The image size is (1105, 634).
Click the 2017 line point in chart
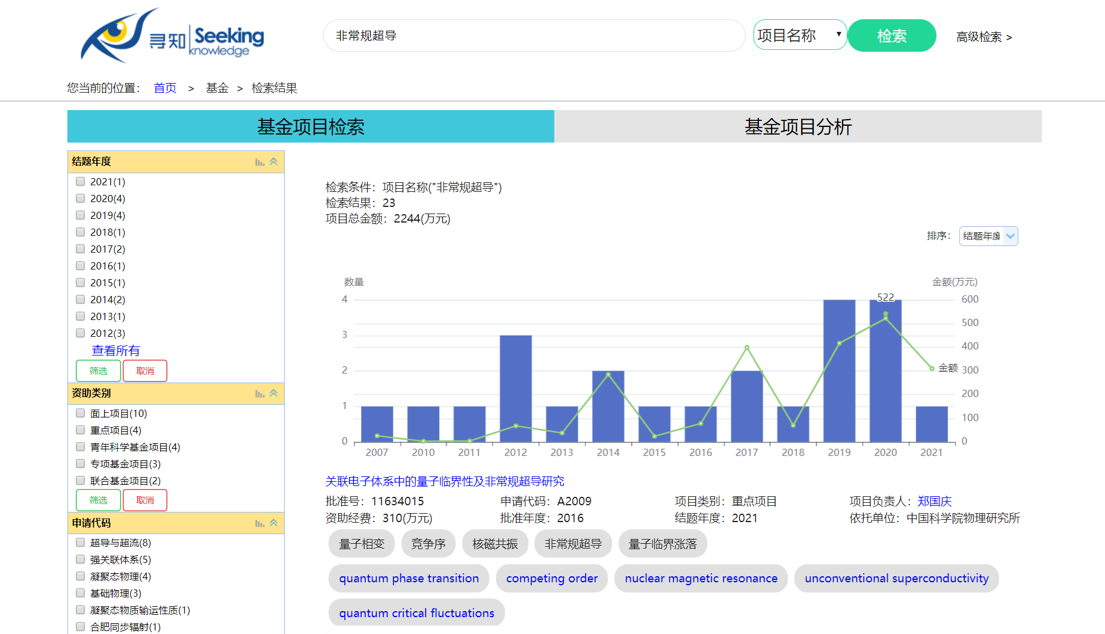coord(747,348)
